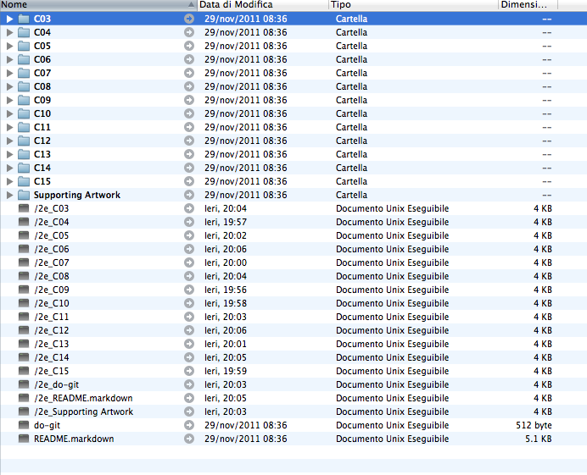Click the /2e_C03 executable file icon
The height and width of the screenshot is (475, 587).
[x=23, y=208]
